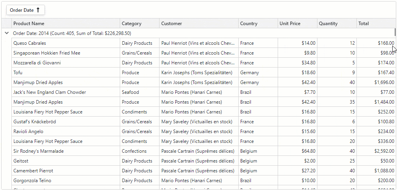Image resolution: width=397 pixels, height=190 pixels.
Task: Click the Country column header
Action: tap(249, 24)
